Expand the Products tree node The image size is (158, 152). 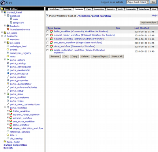[x=5, y=26]
